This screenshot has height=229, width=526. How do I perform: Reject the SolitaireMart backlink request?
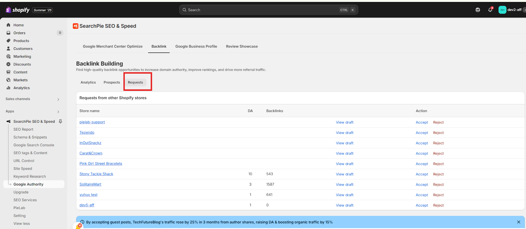click(x=438, y=185)
